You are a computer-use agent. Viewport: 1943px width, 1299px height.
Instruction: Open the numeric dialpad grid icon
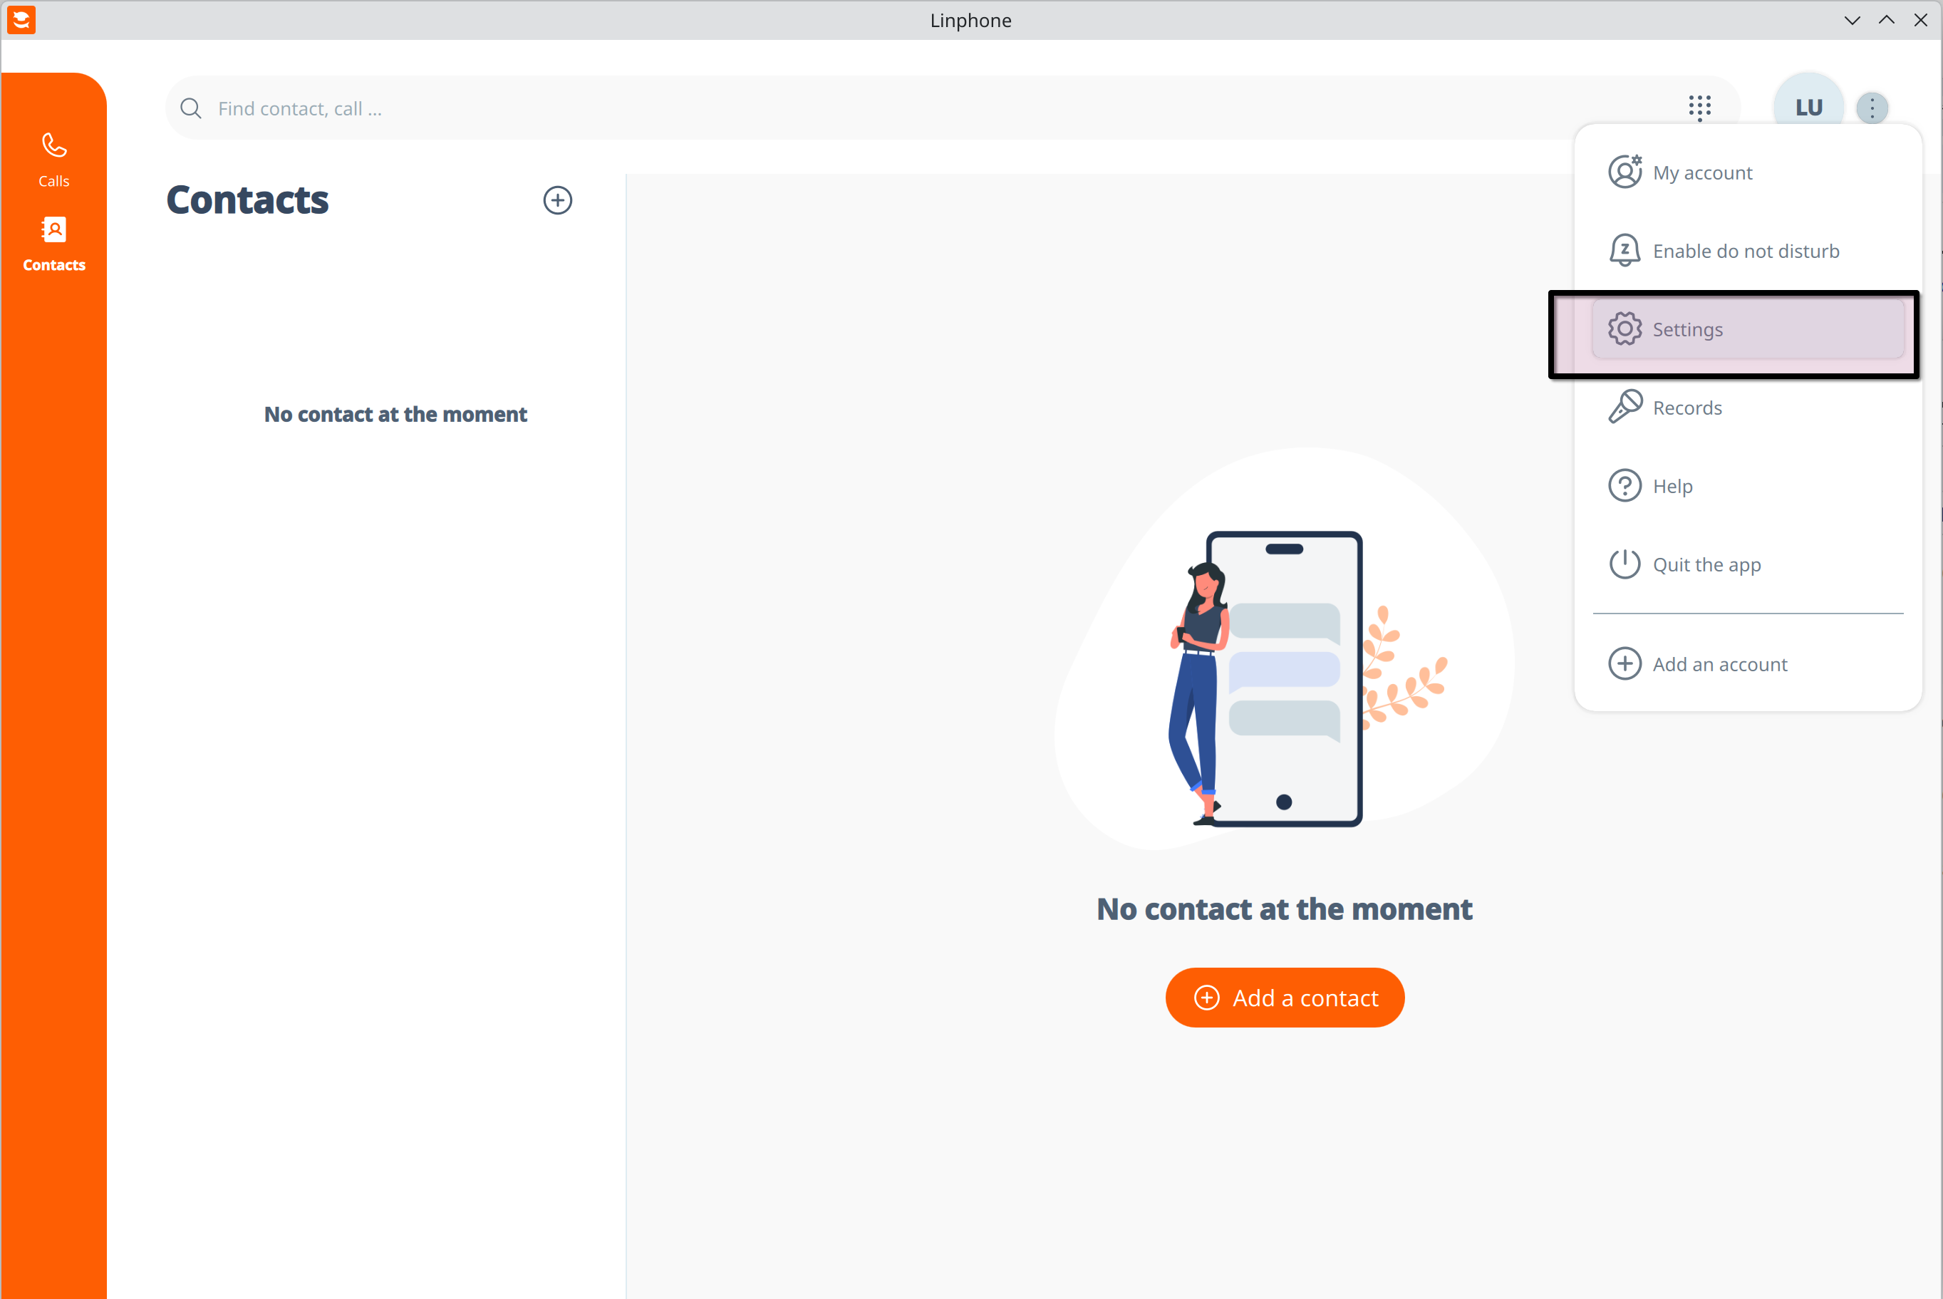point(1700,108)
